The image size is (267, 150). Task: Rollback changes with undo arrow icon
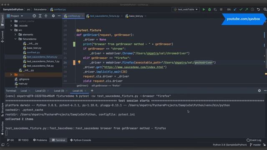[x=259, y=10]
